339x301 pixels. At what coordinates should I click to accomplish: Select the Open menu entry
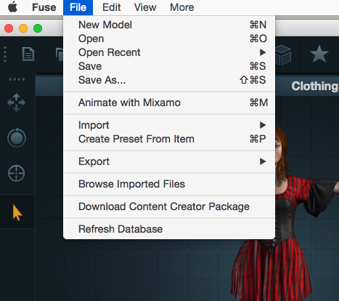pyautogui.click(x=169, y=39)
